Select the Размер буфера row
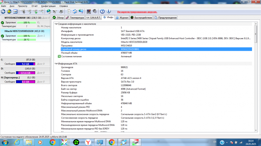261x146 pixels. pyautogui.click(x=156, y=92)
